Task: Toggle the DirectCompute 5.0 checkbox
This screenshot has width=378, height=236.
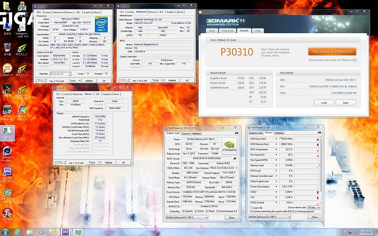Action: click(217, 211)
